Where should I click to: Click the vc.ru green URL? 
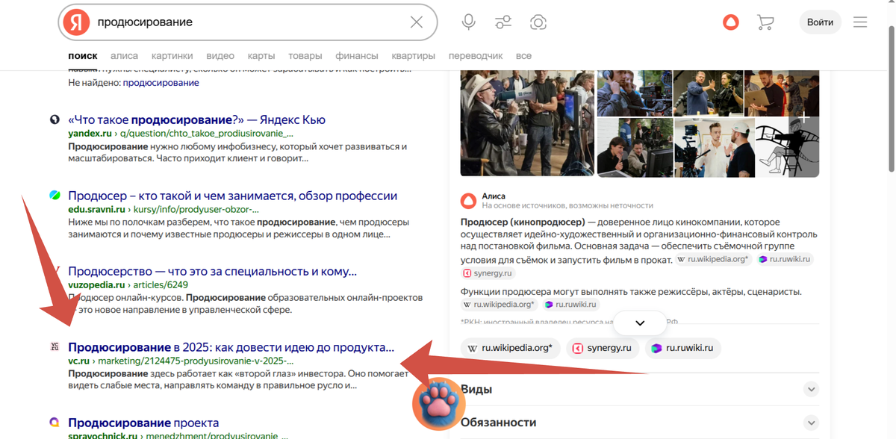pos(78,361)
